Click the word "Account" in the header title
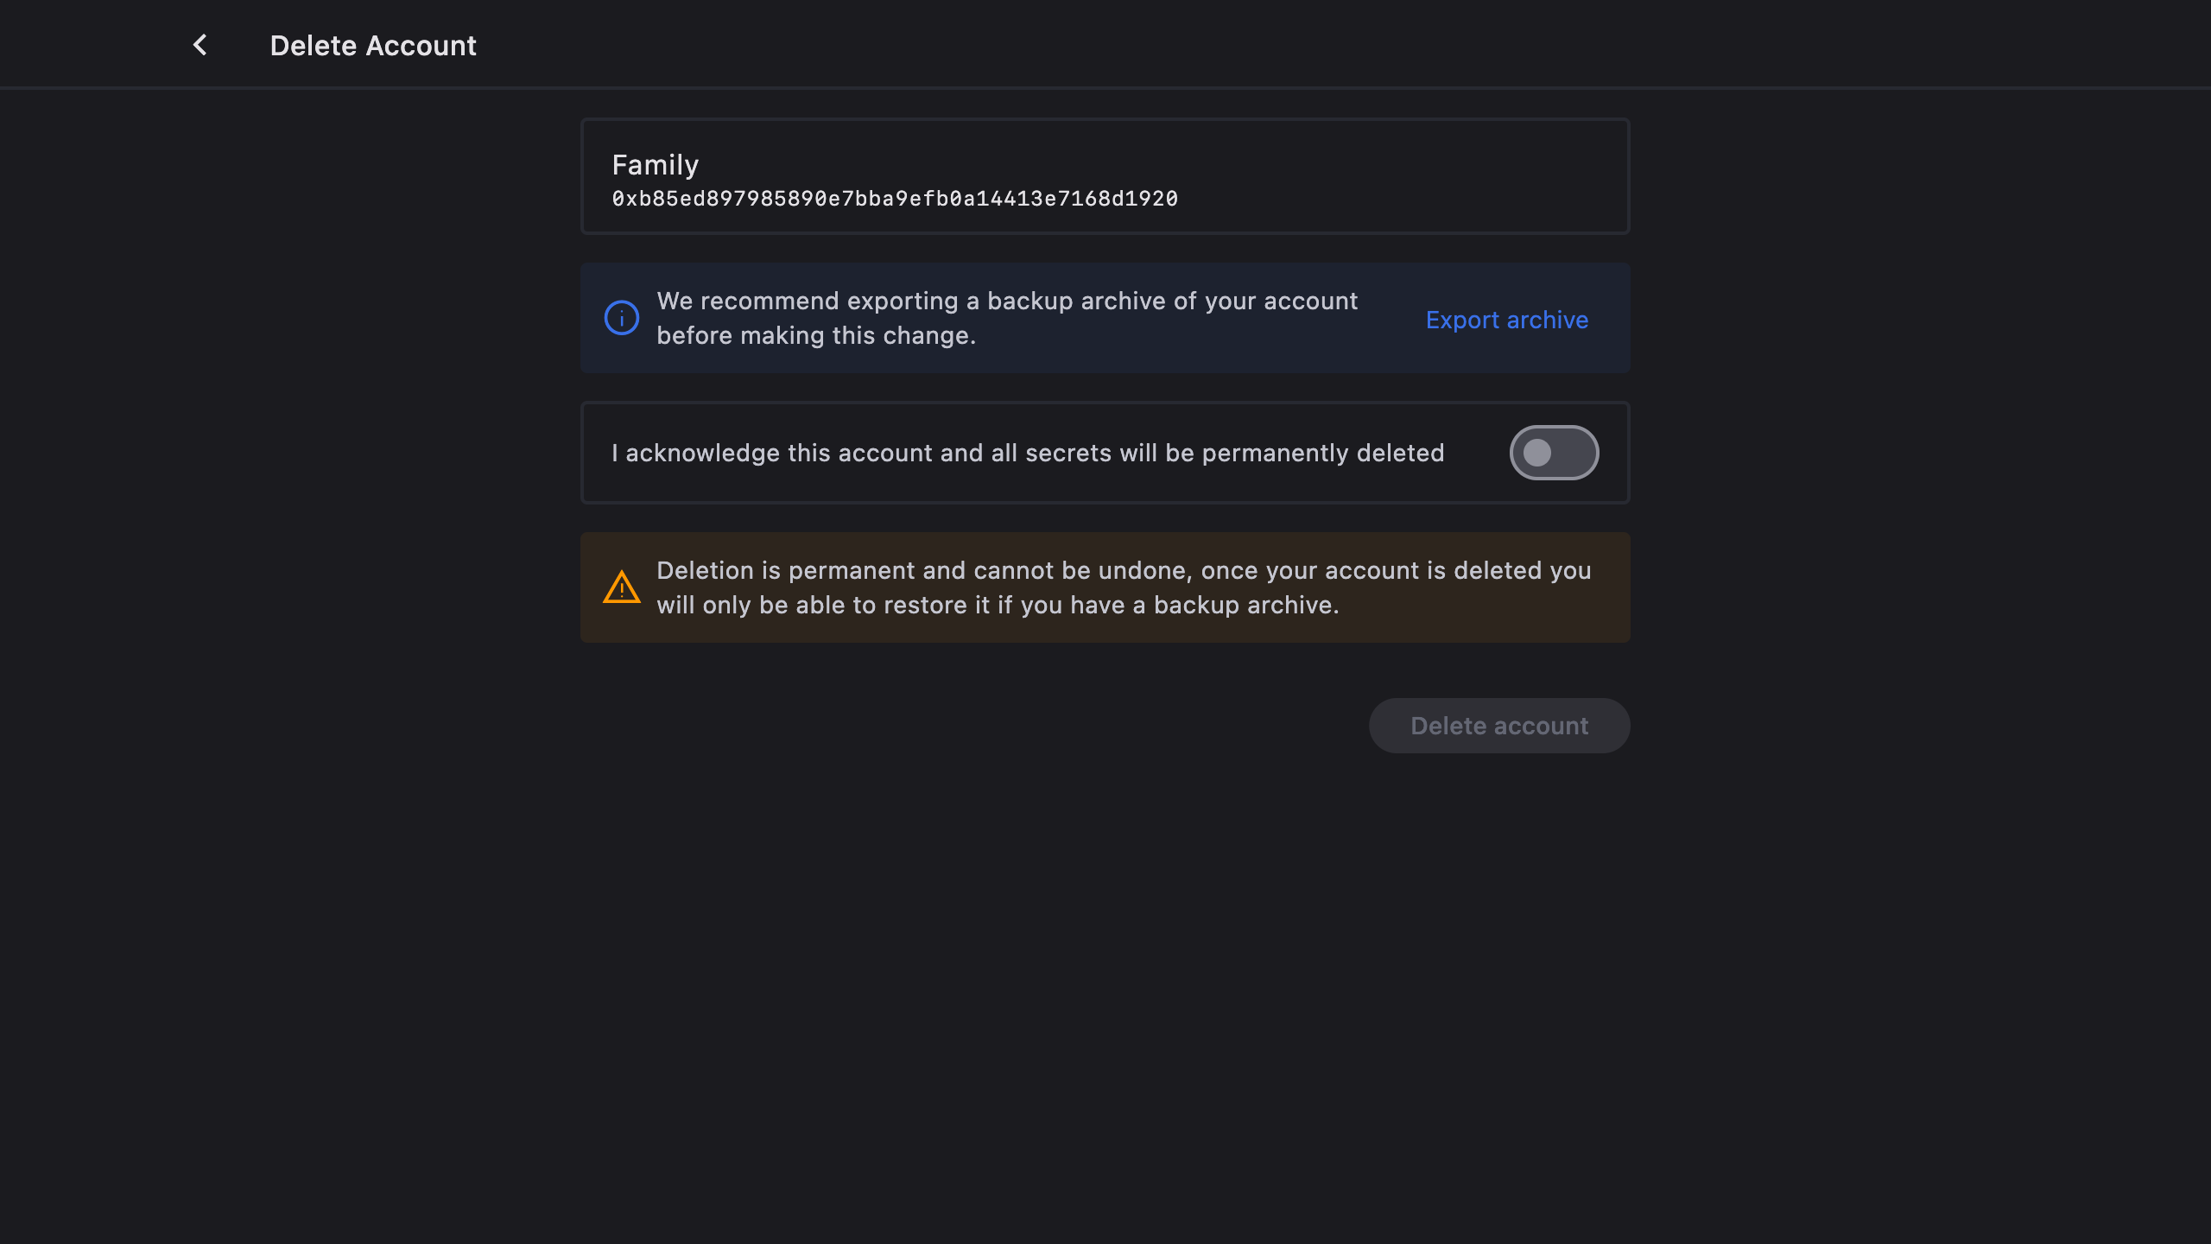 point(421,46)
